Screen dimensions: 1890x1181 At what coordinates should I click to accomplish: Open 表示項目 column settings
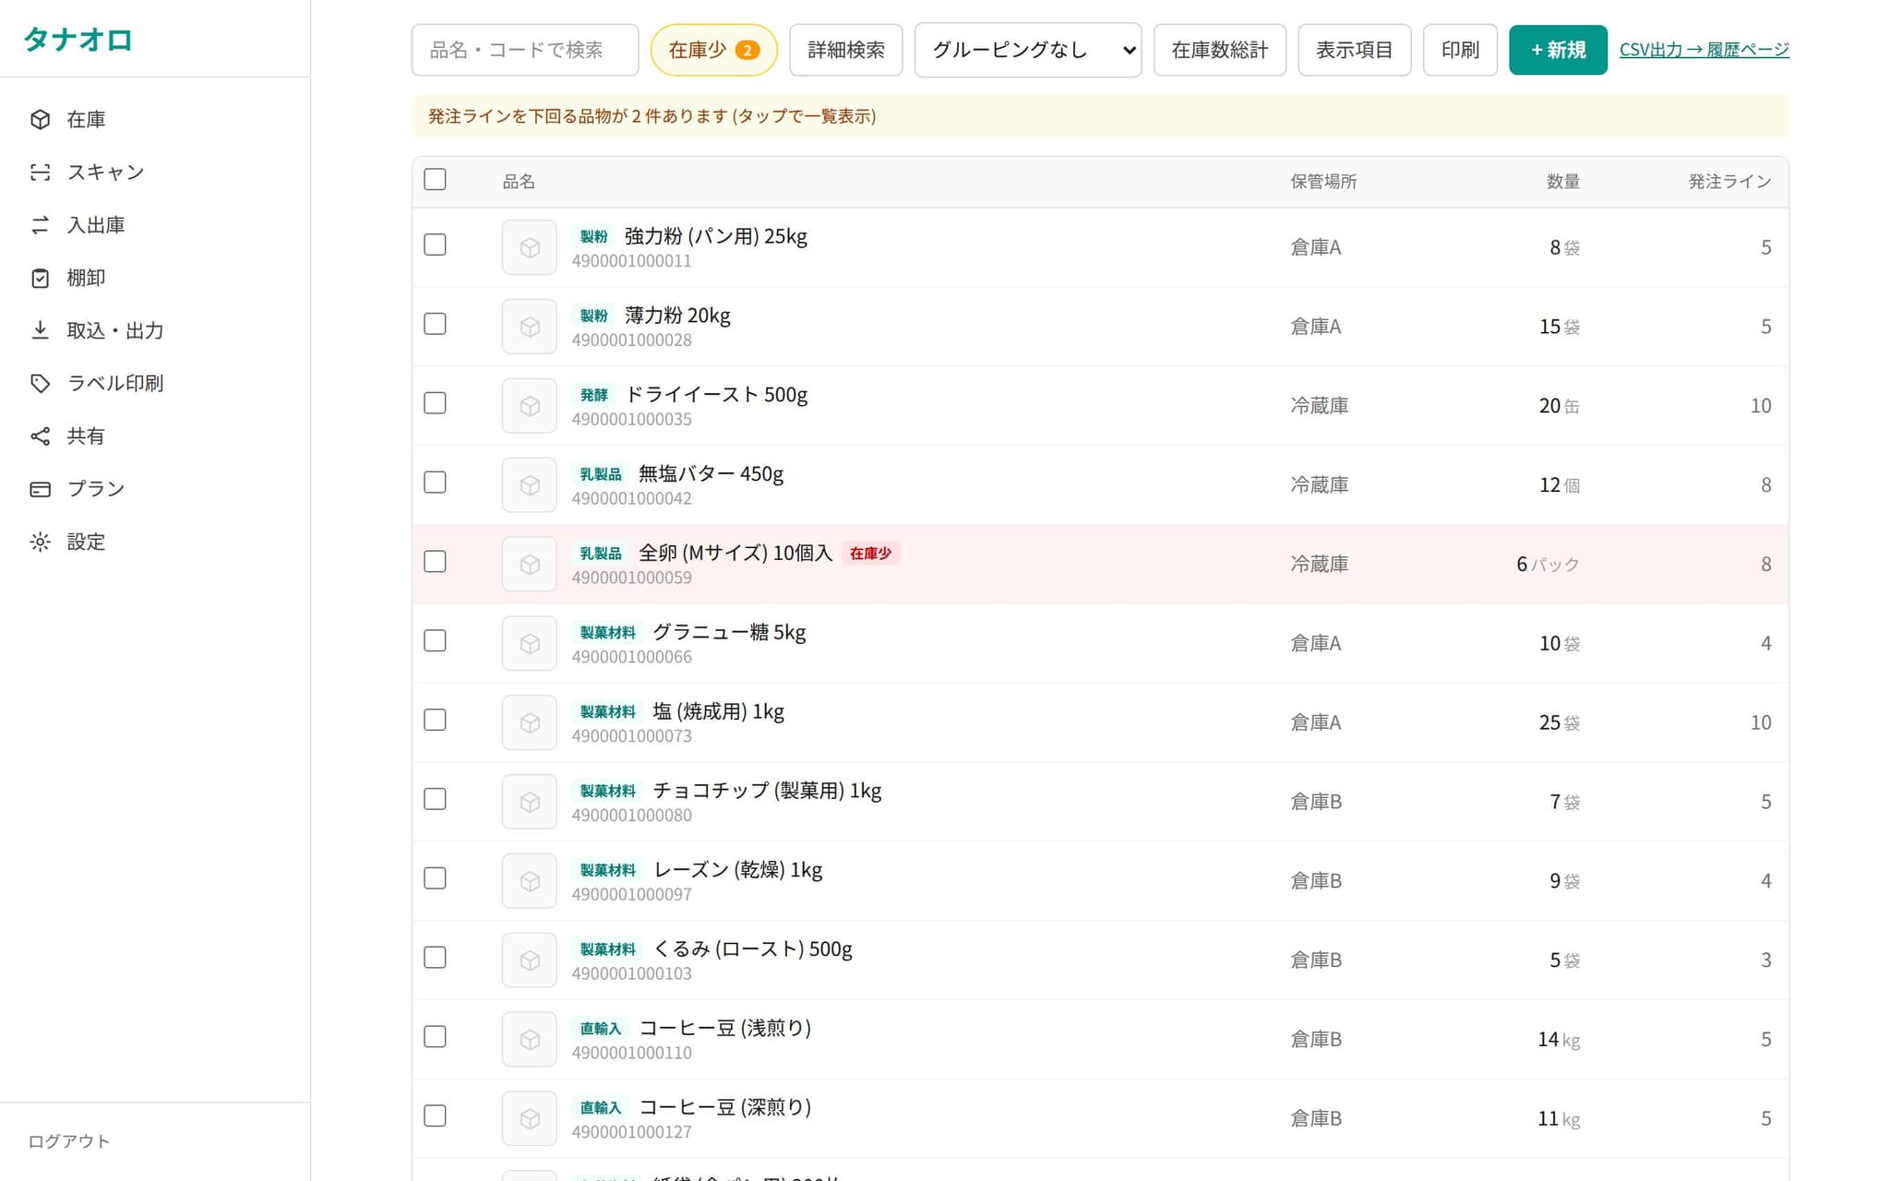click(1355, 50)
